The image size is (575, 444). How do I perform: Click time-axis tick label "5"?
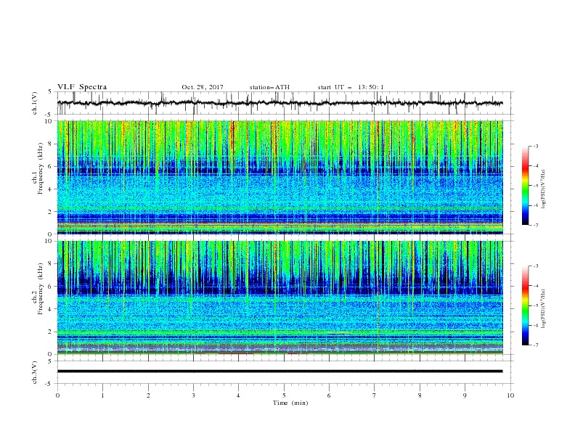pos(284,395)
